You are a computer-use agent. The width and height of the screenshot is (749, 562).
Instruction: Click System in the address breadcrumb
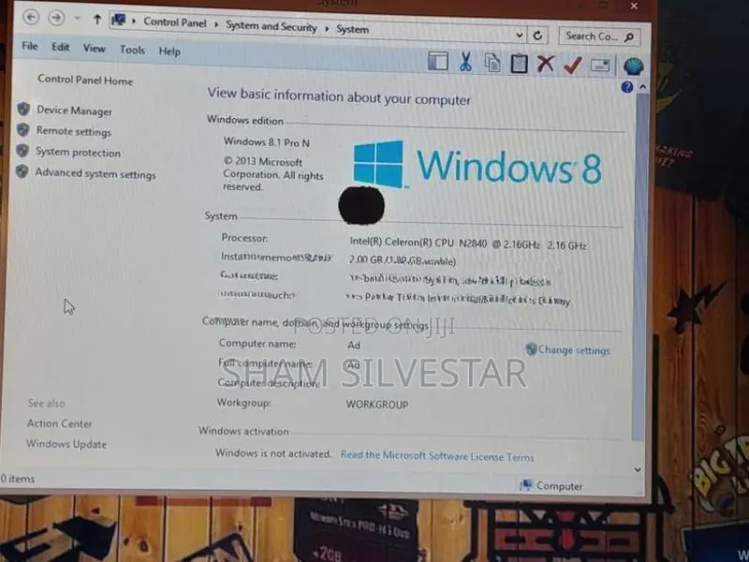pyautogui.click(x=352, y=29)
